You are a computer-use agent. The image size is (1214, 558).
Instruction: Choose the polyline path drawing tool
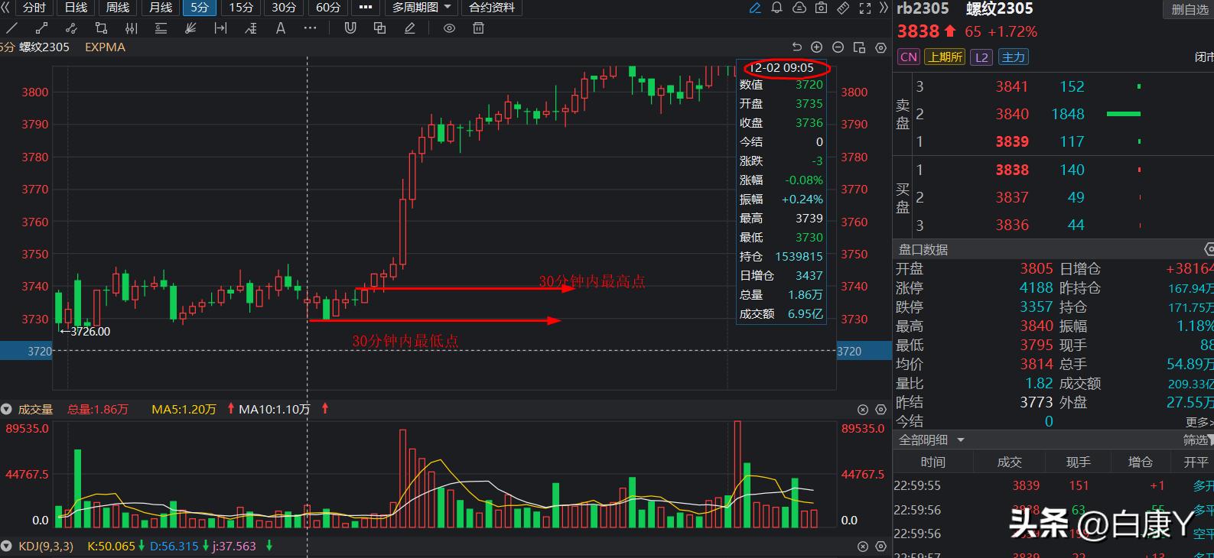coord(71,28)
